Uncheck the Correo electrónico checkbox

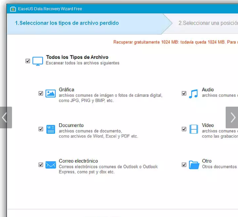[x=41, y=165]
